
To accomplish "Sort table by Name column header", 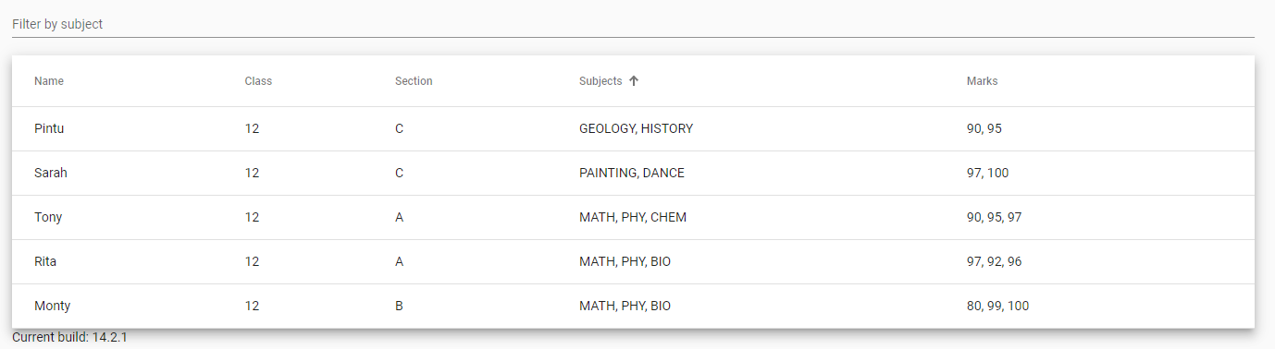I will click(x=49, y=81).
